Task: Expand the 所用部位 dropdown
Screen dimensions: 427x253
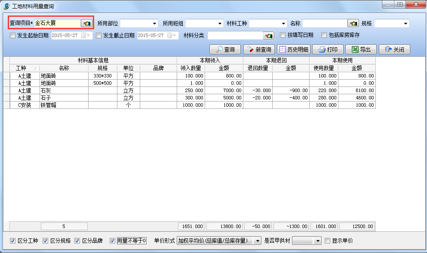Action: coord(155,23)
